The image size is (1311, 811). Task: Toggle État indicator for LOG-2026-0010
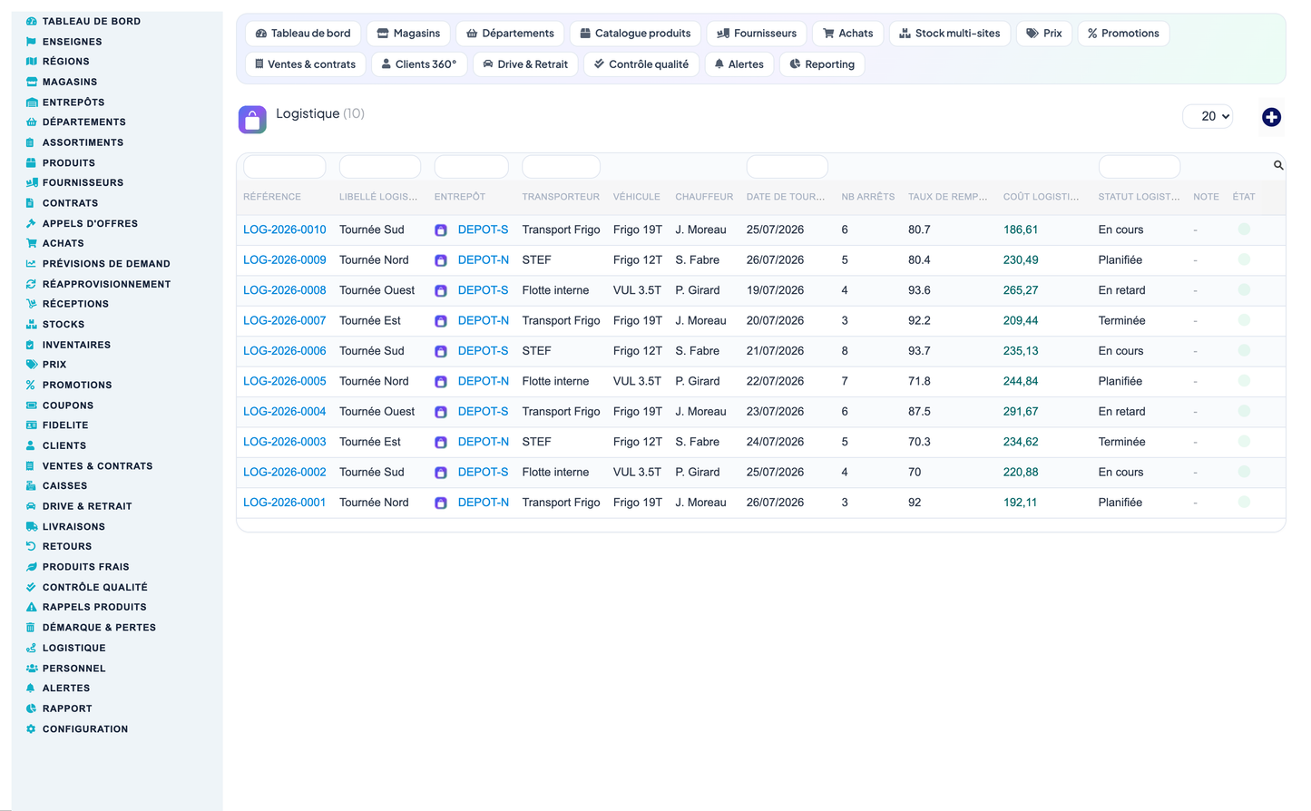point(1244,230)
